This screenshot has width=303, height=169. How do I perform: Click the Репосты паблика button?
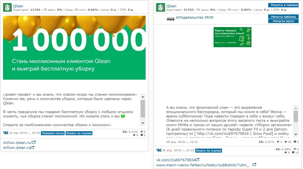point(283,17)
